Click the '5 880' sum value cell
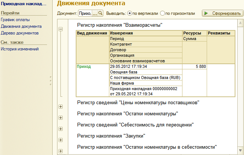This screenshot has height=155, width=244. pyautogui.click(x=194, y=66)
